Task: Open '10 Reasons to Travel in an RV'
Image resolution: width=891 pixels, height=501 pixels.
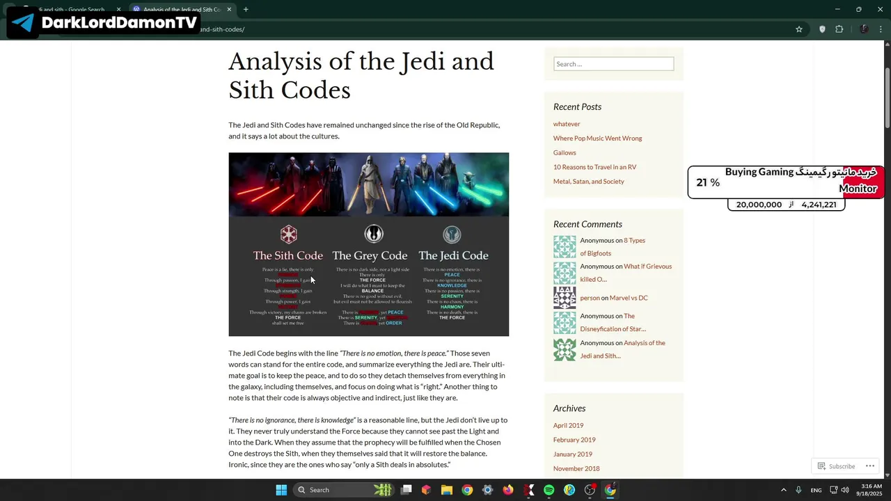Action: coord(594,167)
